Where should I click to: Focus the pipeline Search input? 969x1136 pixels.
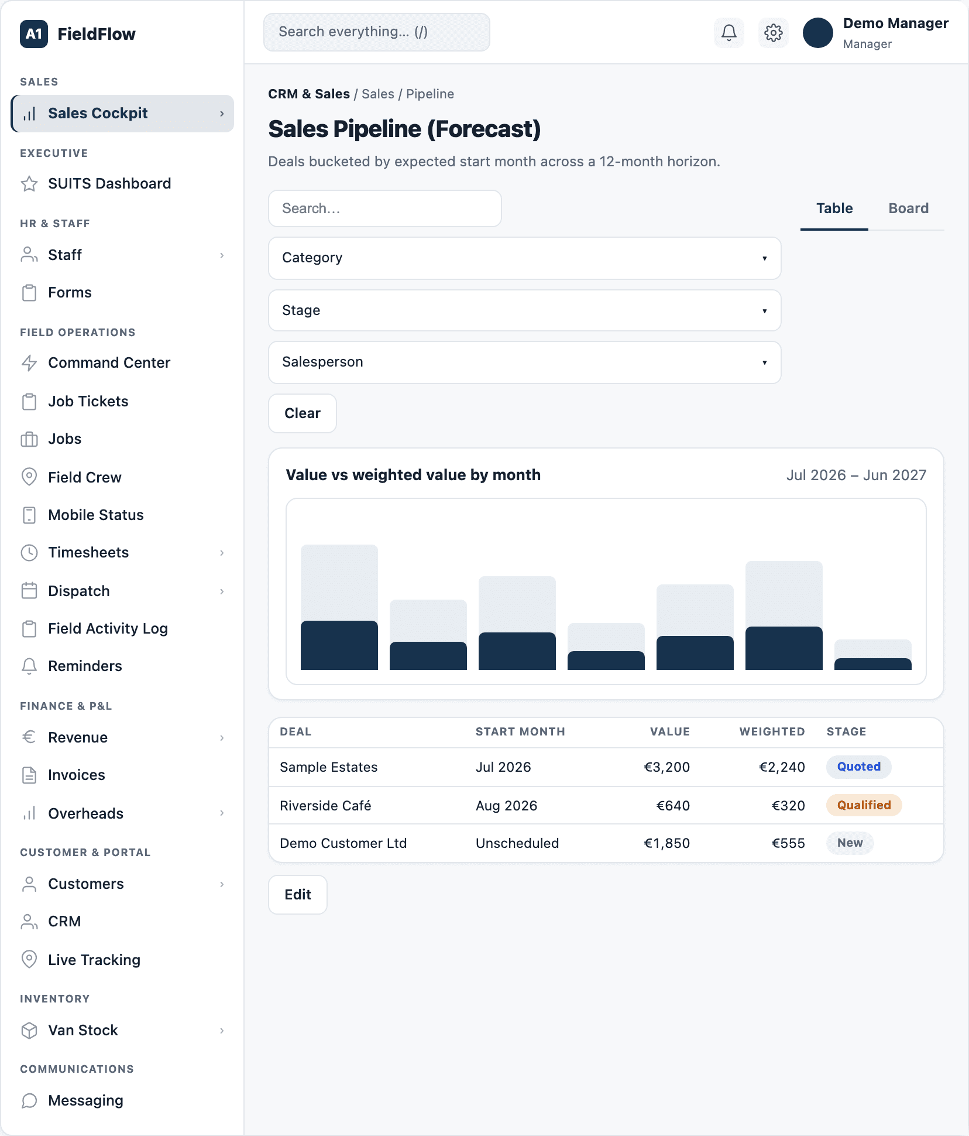pyautogui.click(x=385, y=208)
